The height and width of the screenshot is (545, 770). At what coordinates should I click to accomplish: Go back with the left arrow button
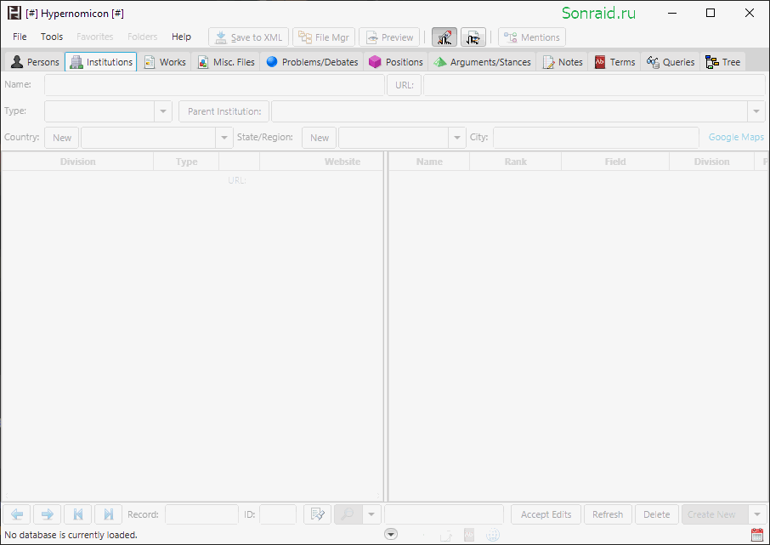[x=17, y=514]
